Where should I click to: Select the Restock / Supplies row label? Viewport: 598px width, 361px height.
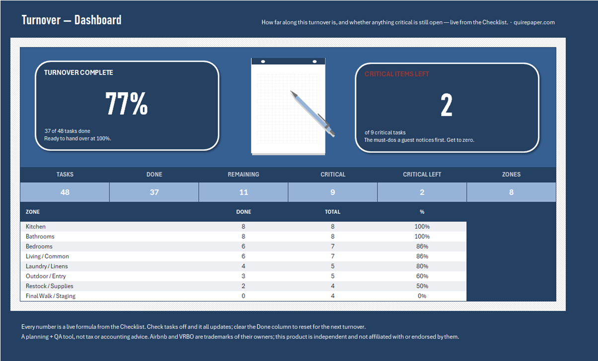(x=50, y=286)
